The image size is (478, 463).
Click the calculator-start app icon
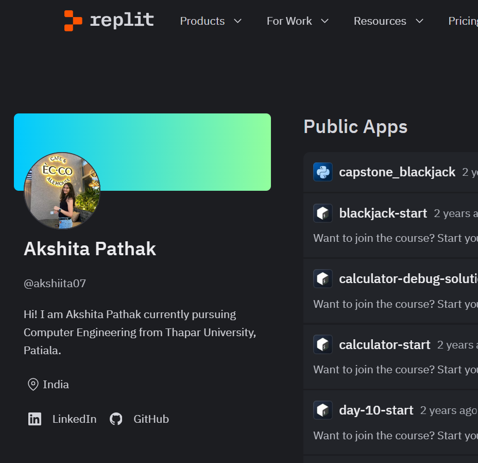pos(323,344)
